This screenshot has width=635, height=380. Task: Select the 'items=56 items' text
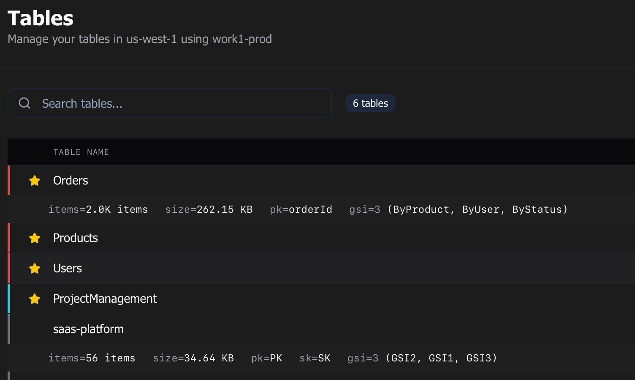92,358
